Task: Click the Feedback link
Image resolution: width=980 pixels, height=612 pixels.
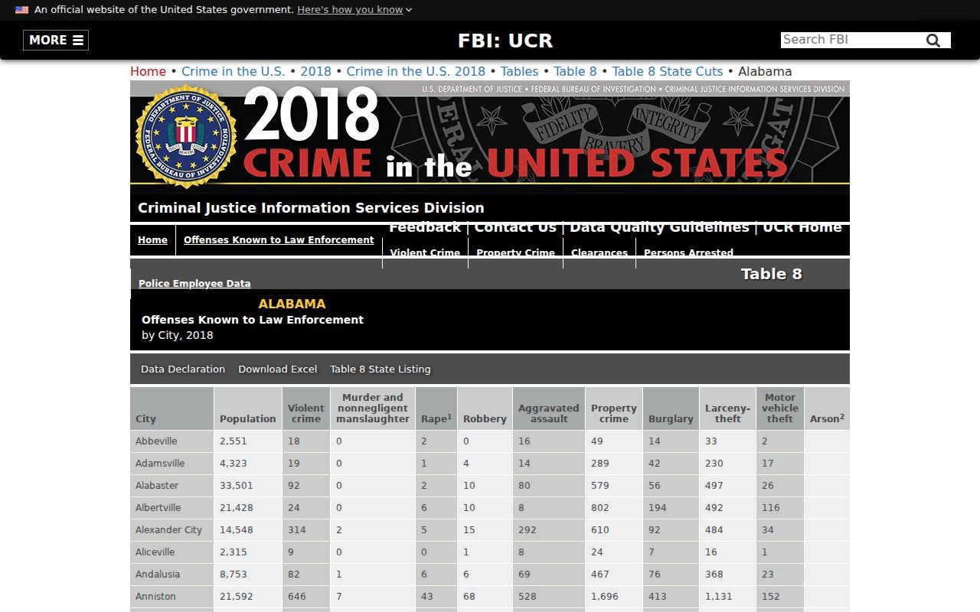Action: [425, 227]
